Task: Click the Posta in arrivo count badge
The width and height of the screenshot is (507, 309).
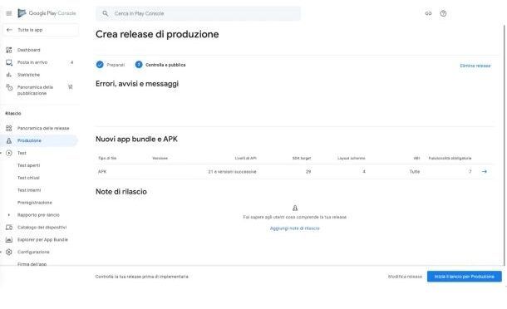Action: coord(71,62)
